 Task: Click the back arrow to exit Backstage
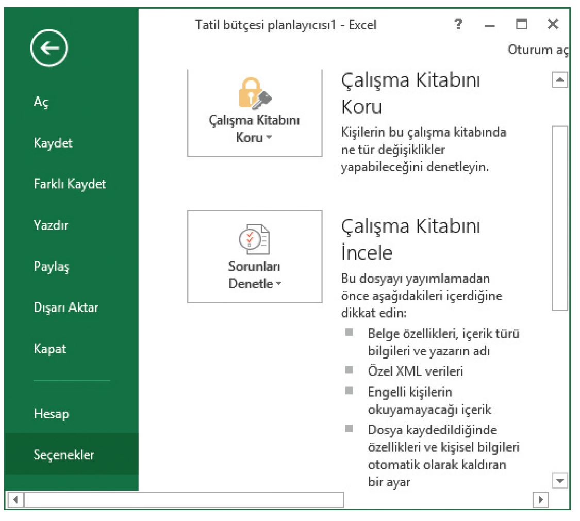pos(48,49)
